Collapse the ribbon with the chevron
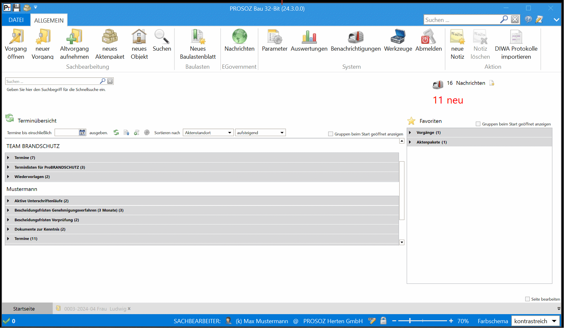This screenshot has height=328, width=564. [556, 20]
